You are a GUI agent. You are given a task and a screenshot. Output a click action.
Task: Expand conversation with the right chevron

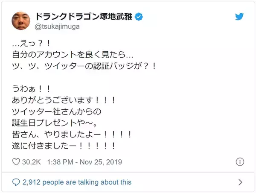[x=240, y=182]
